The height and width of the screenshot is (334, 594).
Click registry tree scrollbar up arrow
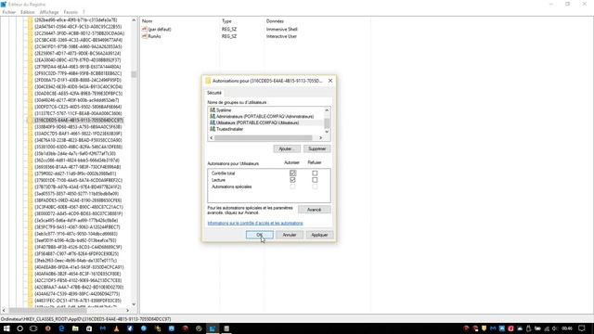pos(134,20)
